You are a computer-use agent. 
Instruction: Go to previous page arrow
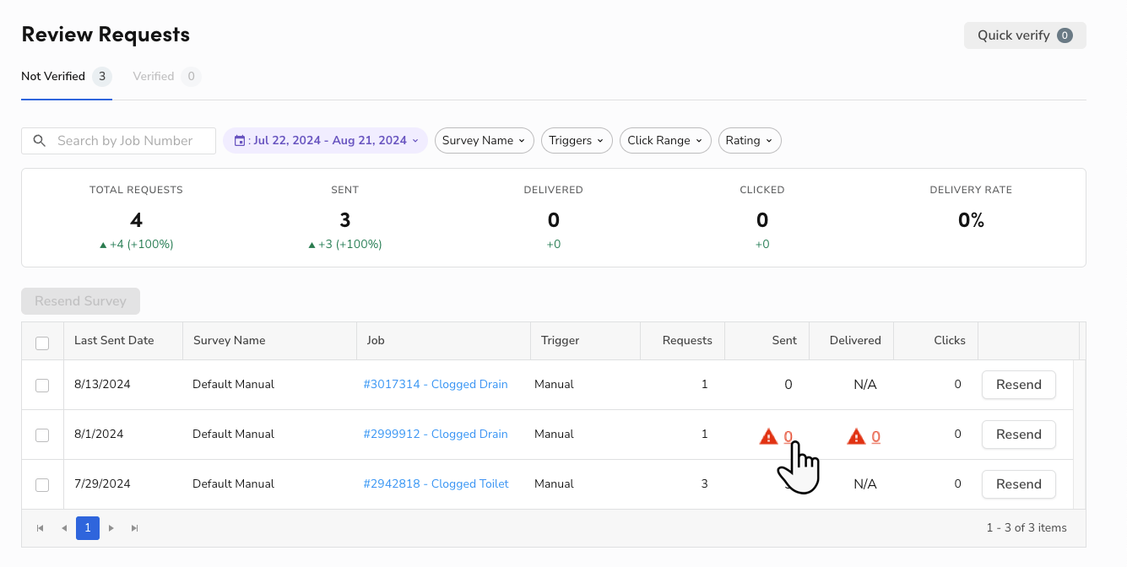click(x=63, y=528)
